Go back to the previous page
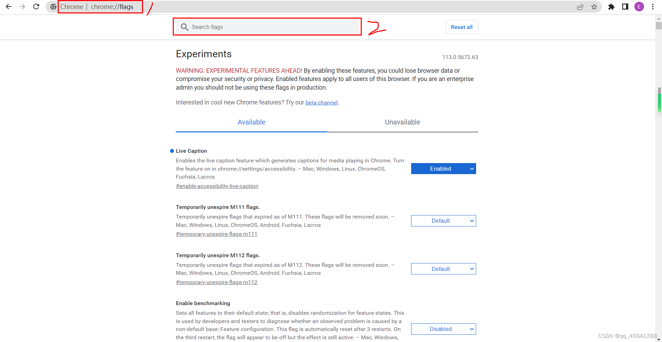 (x=9, y=7)
